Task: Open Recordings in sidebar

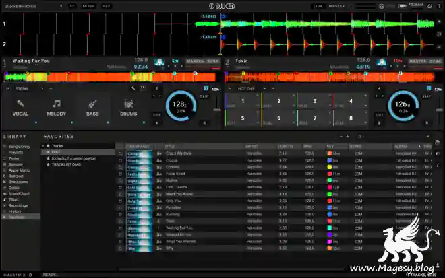Action: click(18, 205)
